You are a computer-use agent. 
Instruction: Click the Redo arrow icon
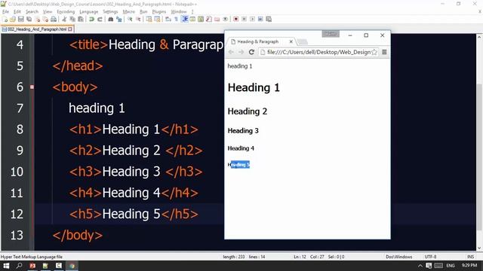coord(100,19)
